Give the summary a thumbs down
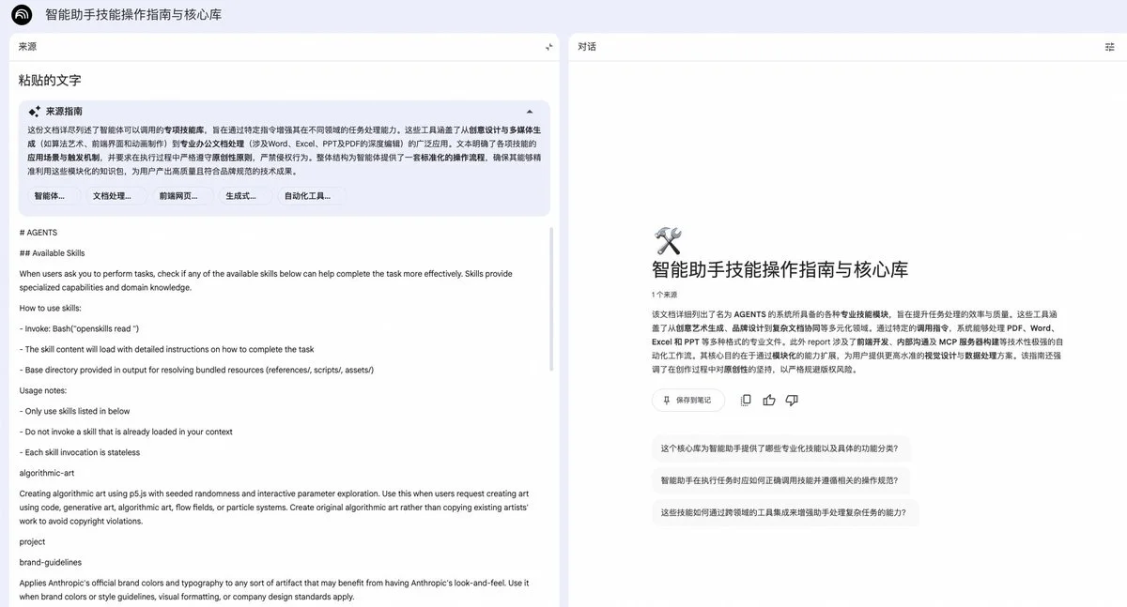The width and height of the screenshot is (1127, 607). [x=792, y=400]
